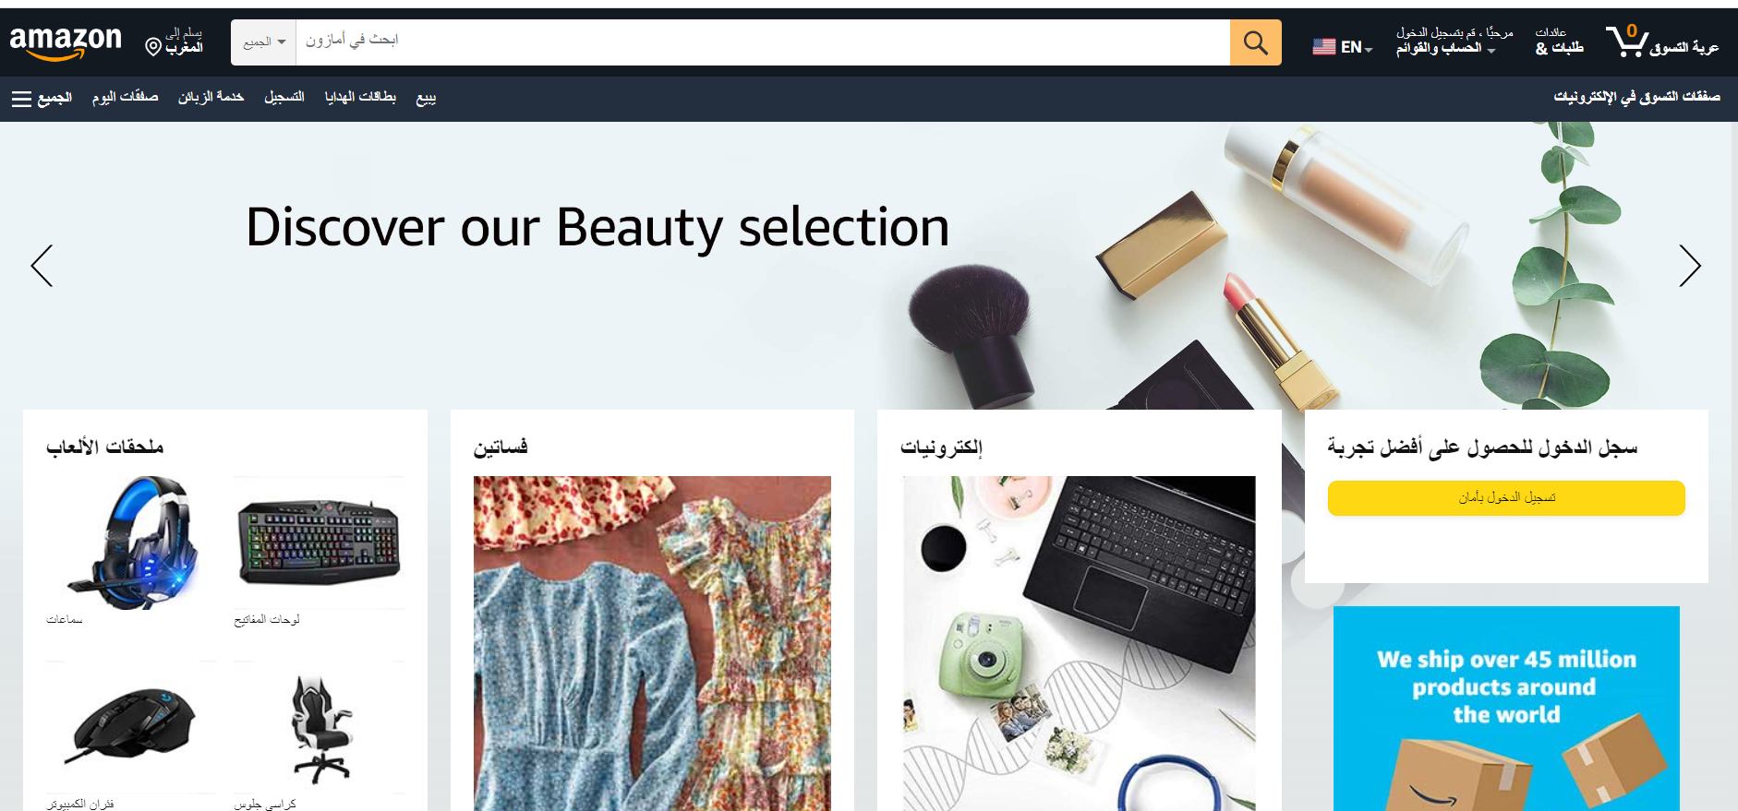Click into the Amazon search field

(x=762, y=42)
